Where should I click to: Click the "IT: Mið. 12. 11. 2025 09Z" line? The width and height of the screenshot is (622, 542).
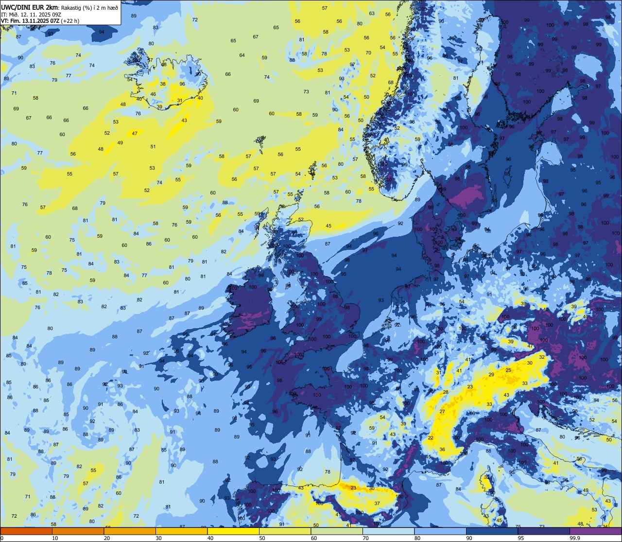31,14
